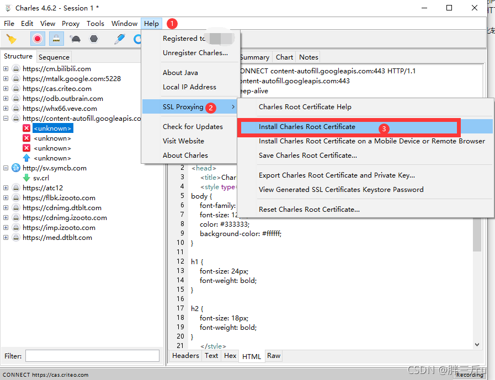Click lock icon beside whx66.veve.com
The width and height of the screenshot is (495, 380).
(16, 108)
